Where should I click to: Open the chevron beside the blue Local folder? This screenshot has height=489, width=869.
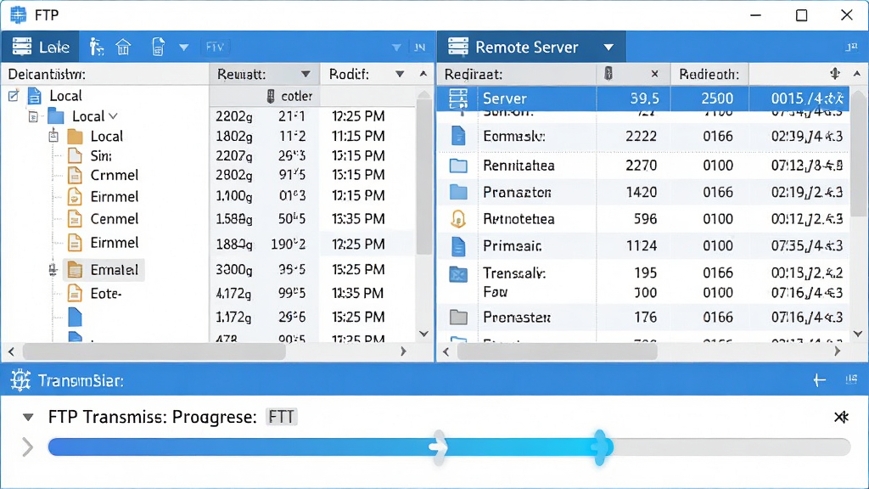114,116
